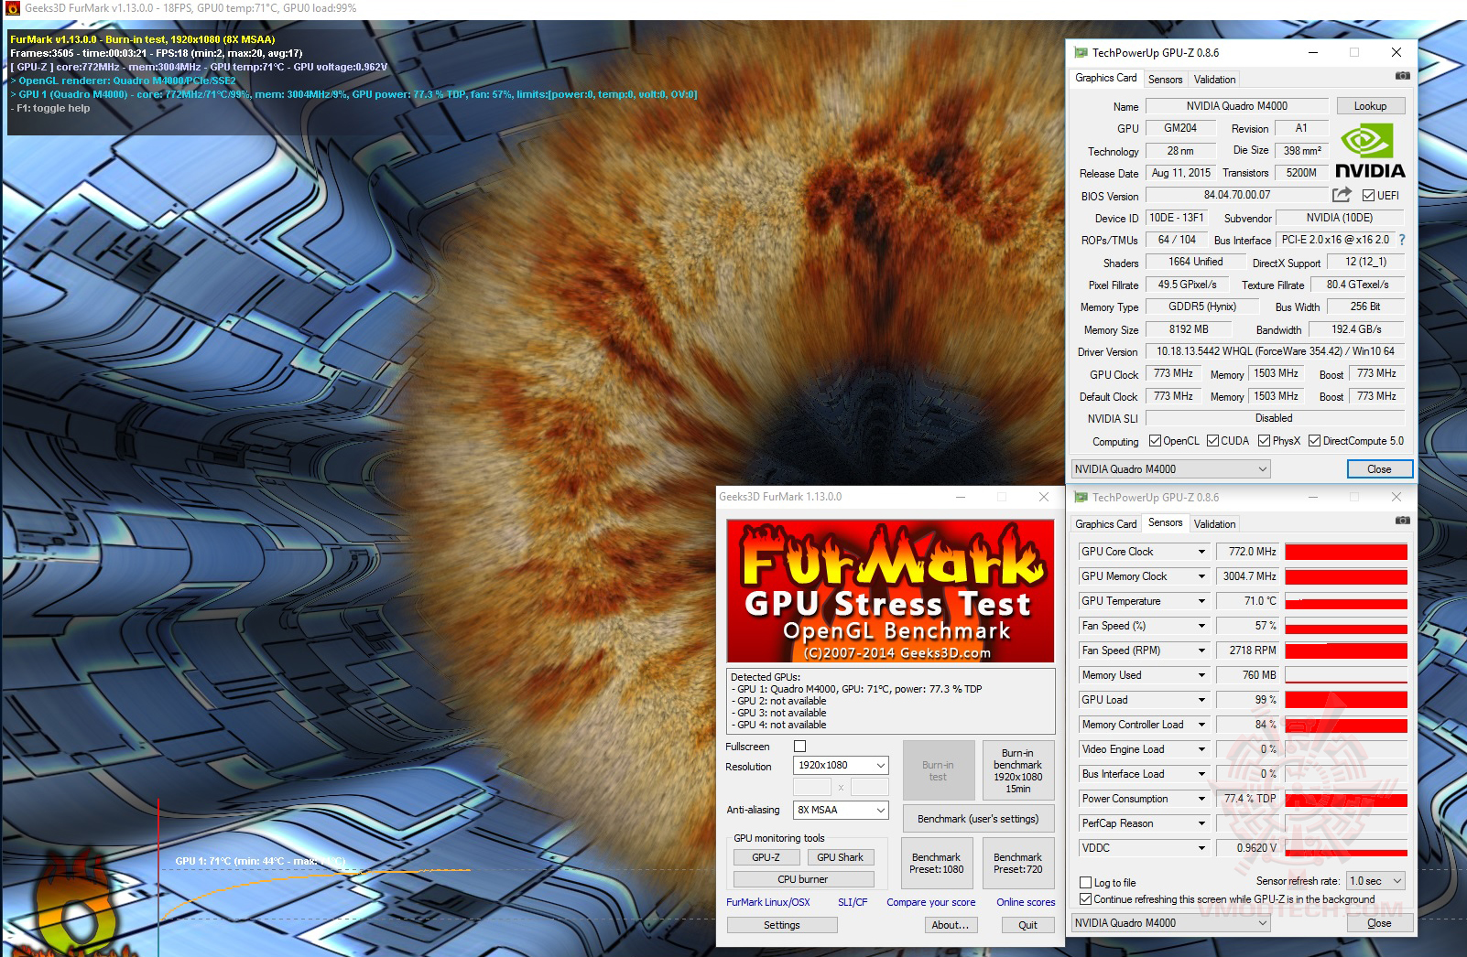Image resolution: width=1467 pixels, height=957 pixels.
Task: Minimize the FurMark settings dialog
Action: (961, 497)
